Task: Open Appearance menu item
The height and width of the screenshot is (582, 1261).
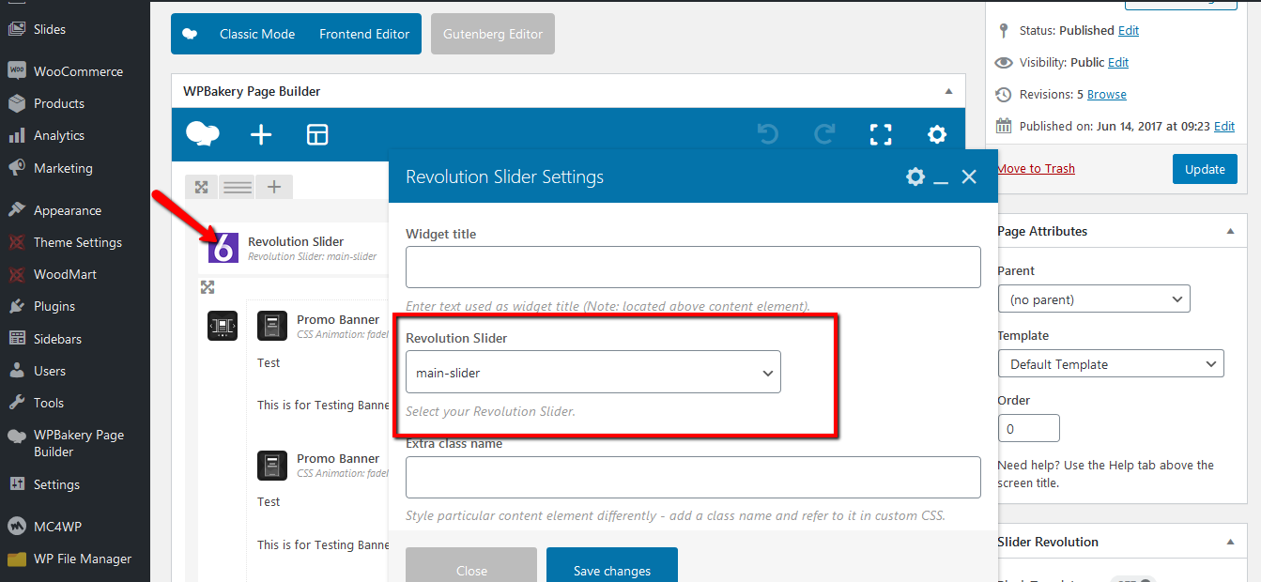Action: point(68,210)
